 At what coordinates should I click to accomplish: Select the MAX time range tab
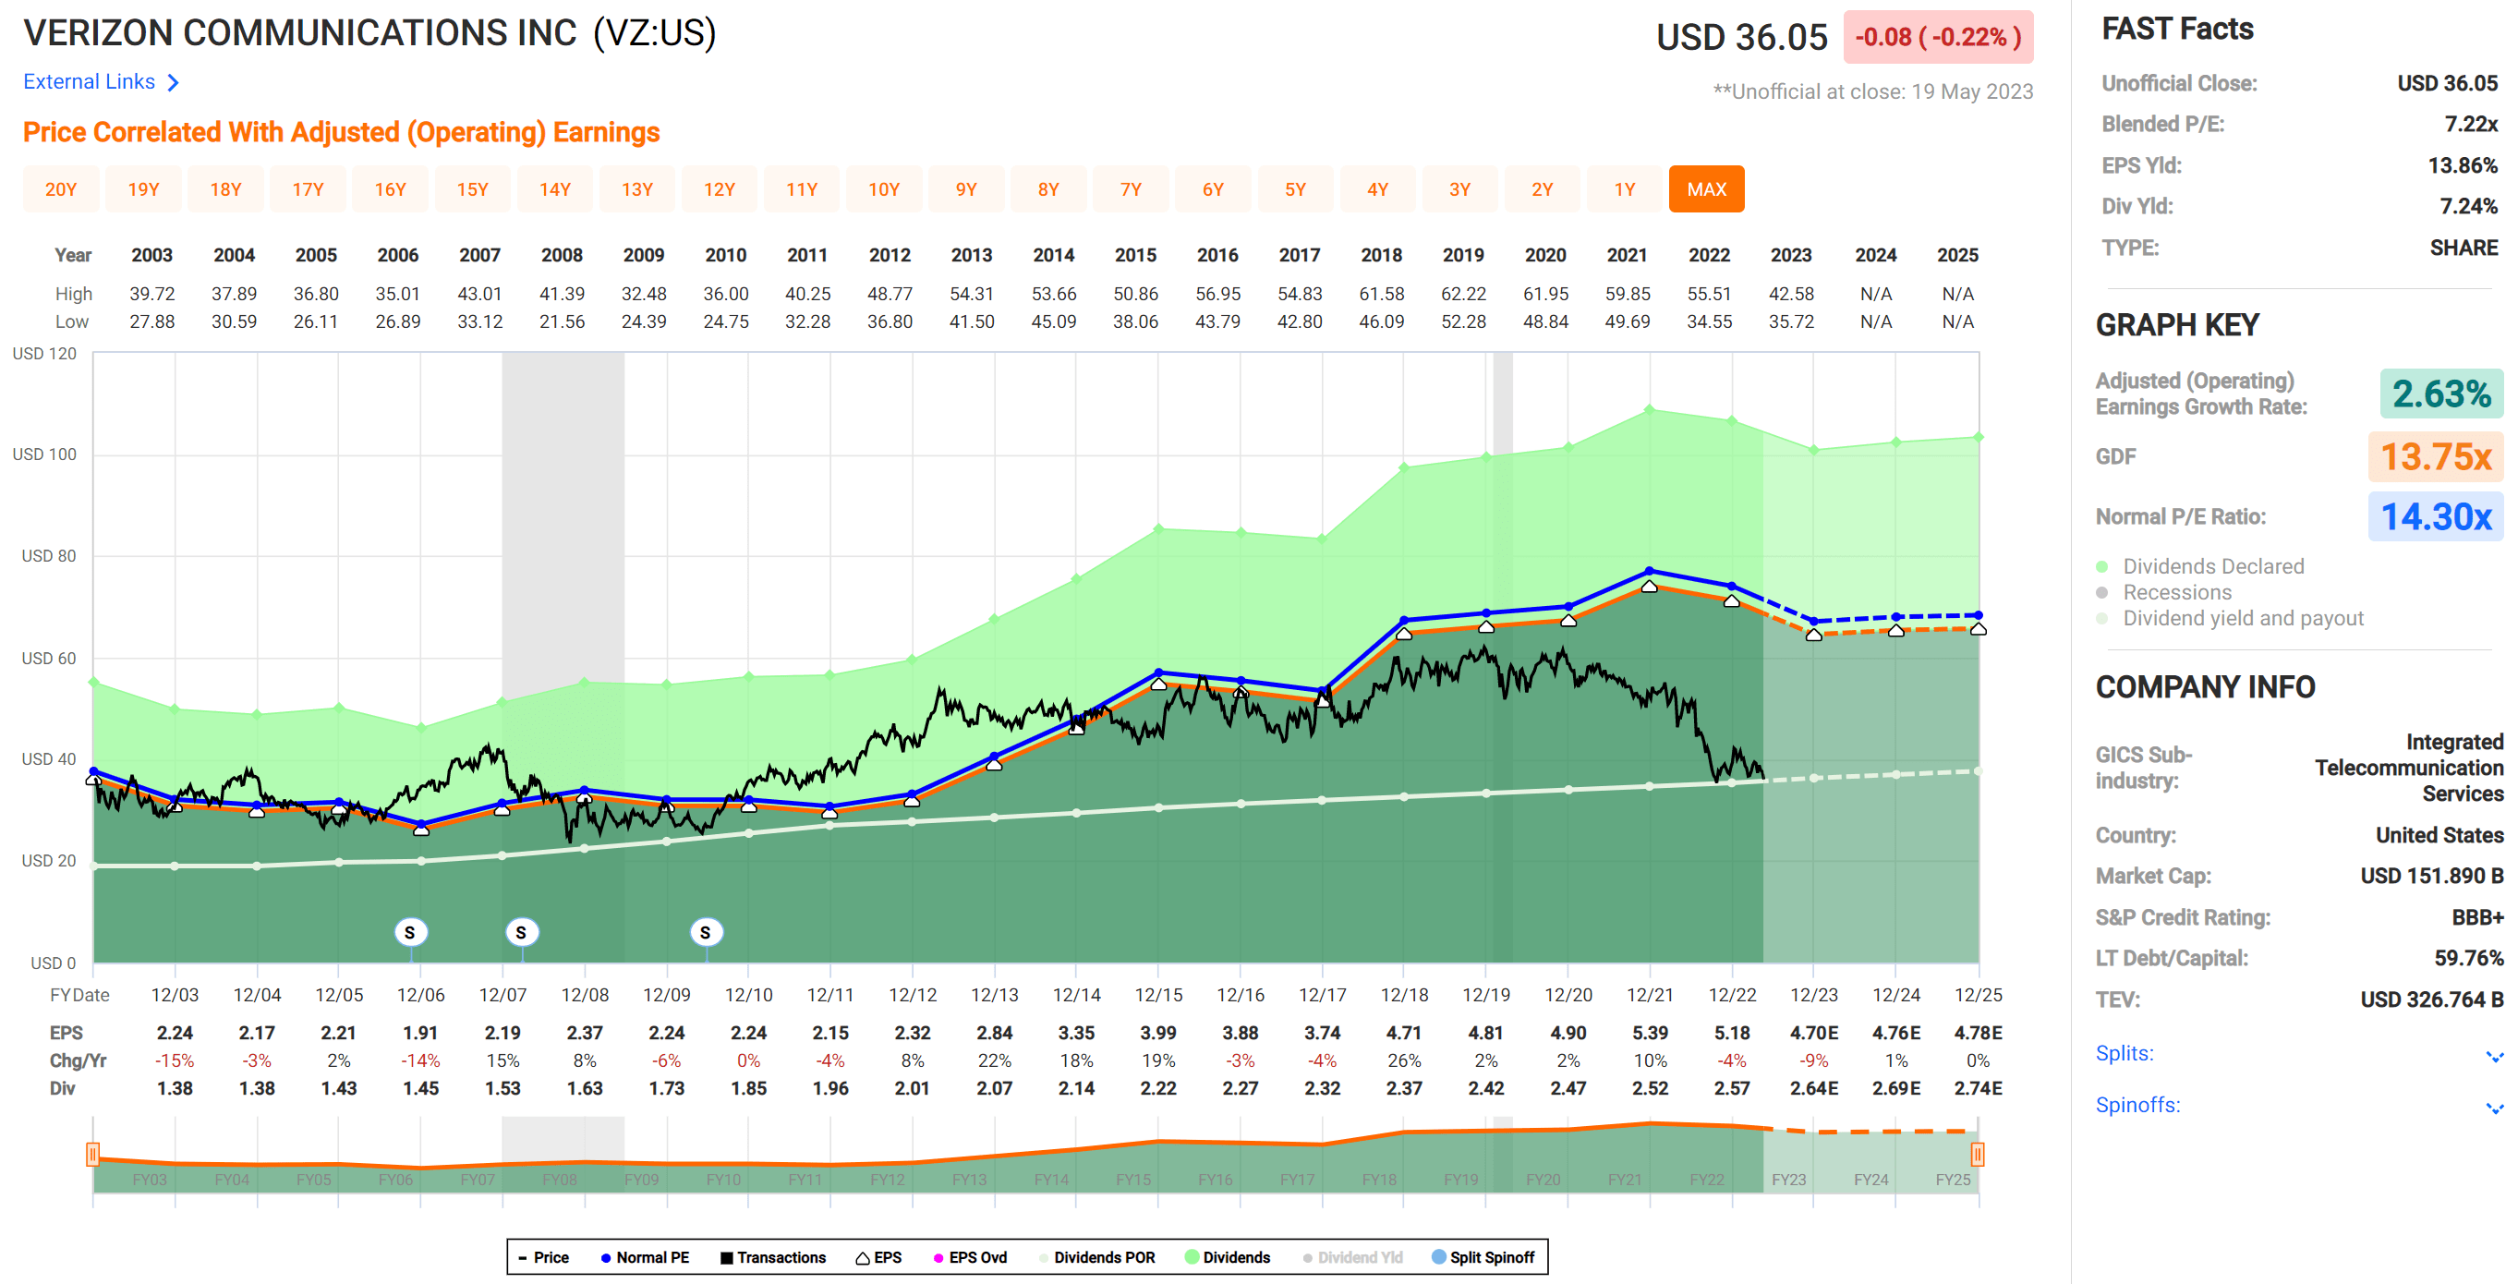[x=1706, y=189]
